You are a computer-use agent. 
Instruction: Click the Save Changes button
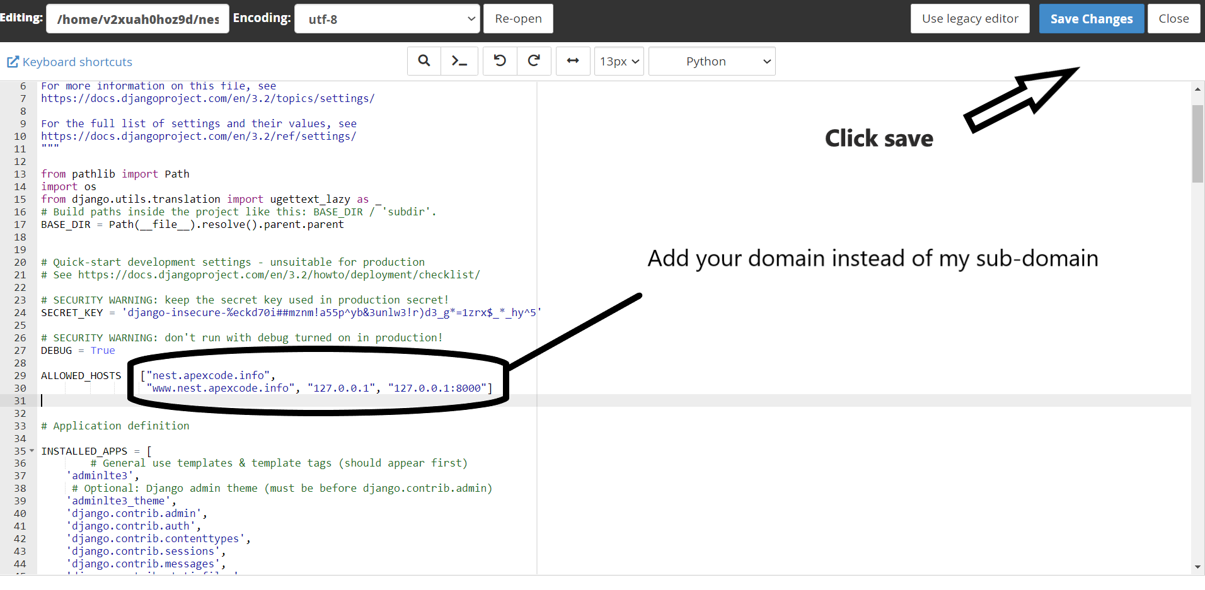1091,19
